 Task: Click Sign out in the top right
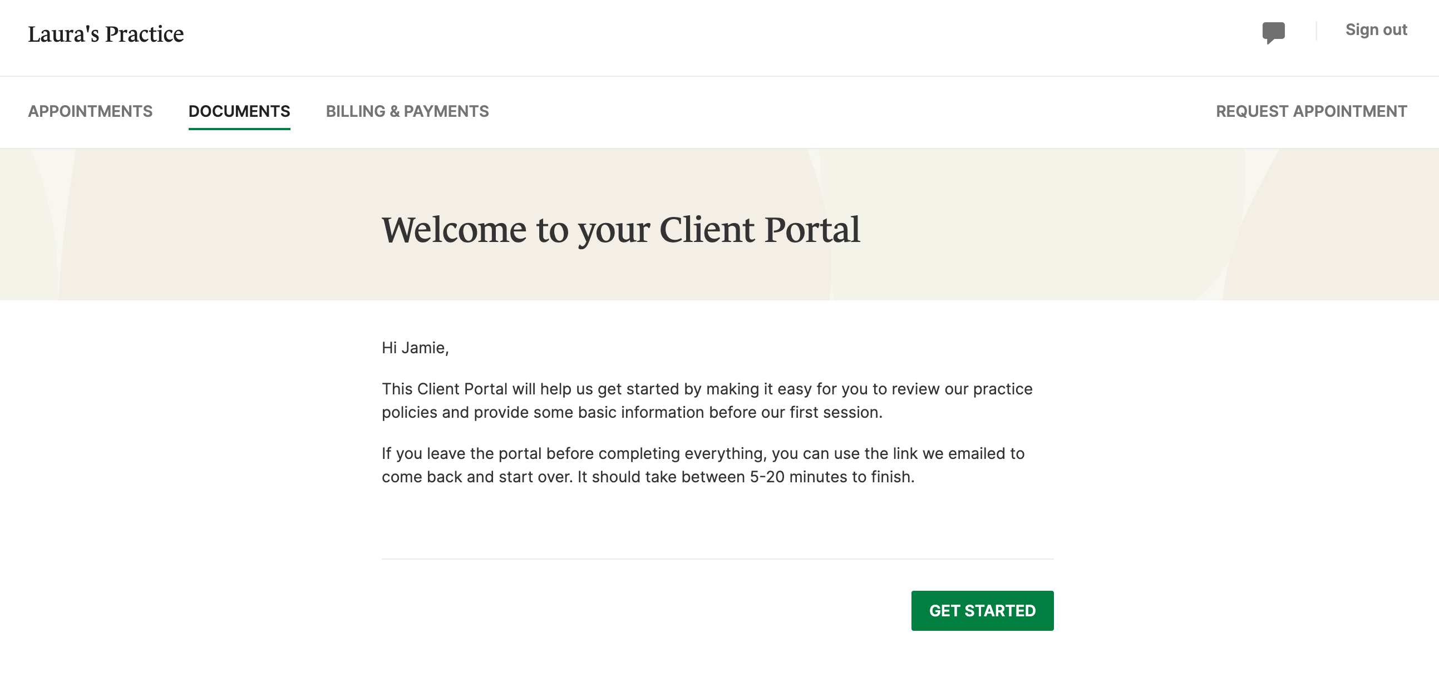[1377, 29]
